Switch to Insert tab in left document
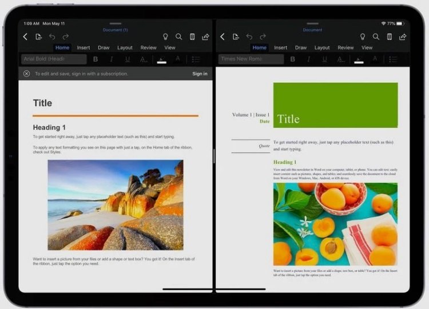Image resolution: width=429 pixels, height=309 pixels. point(83,47)
